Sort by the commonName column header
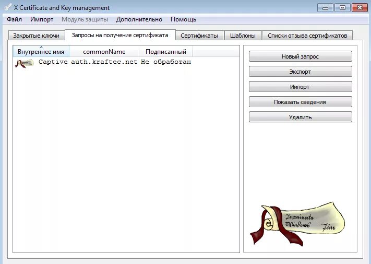 104,51
